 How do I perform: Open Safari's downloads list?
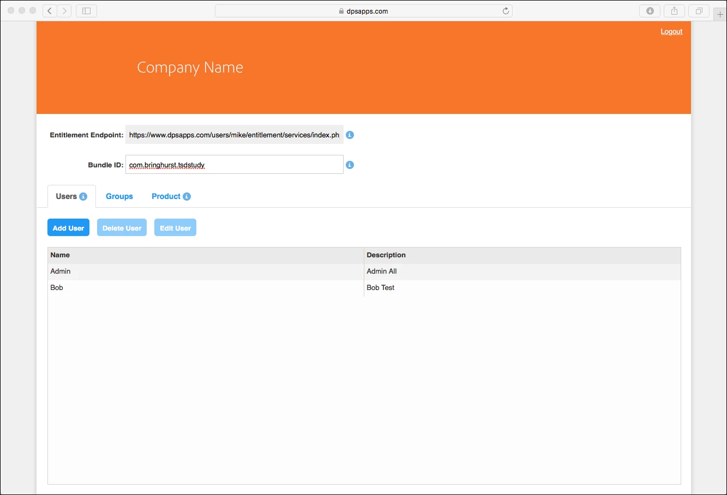coord(650,11)
